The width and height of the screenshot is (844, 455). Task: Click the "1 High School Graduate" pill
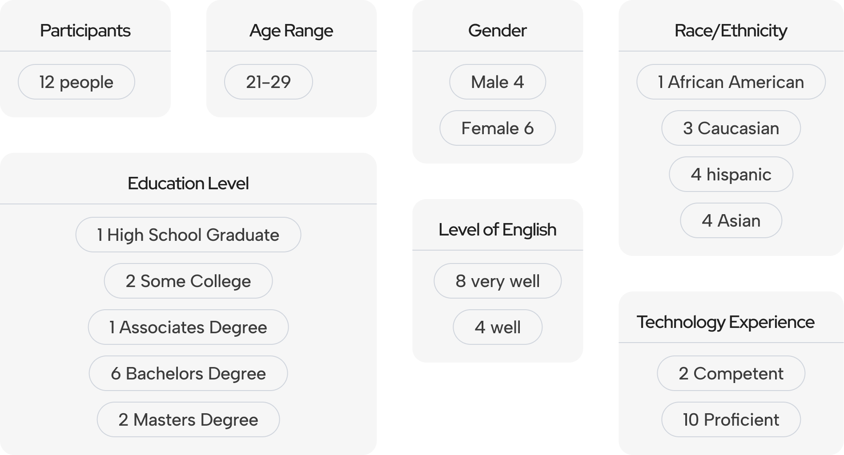pos(188,235)
